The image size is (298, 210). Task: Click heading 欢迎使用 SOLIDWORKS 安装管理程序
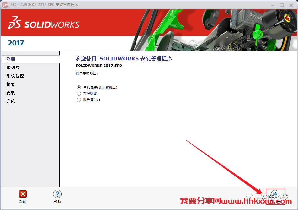[x=124, y=59]
